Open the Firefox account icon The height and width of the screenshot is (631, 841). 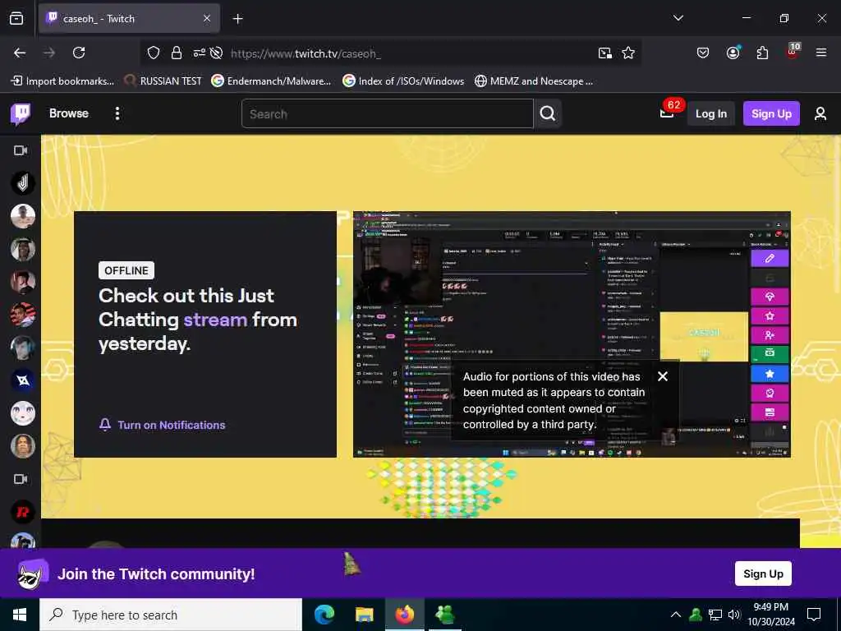733,53
